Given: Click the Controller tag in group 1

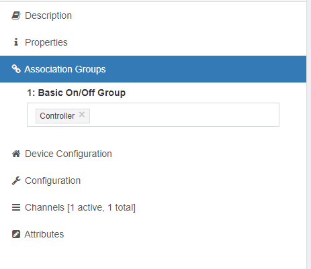Looking at the screenshot, I should [57, 116].
